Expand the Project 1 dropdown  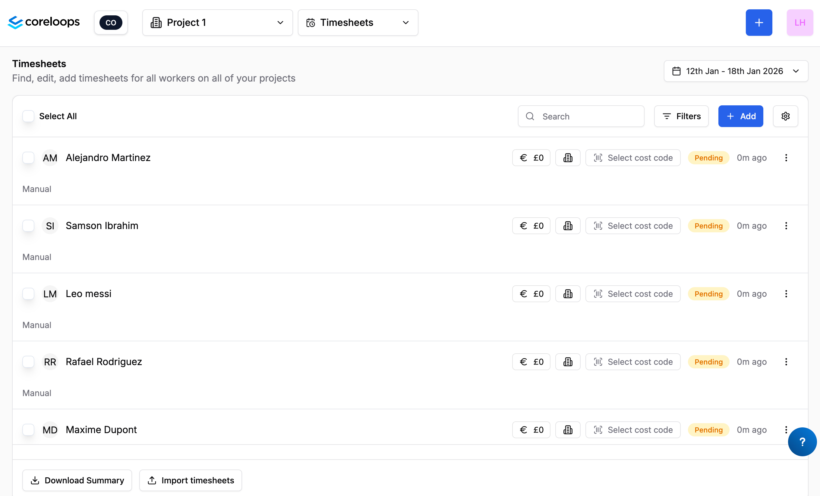[217, 23]
